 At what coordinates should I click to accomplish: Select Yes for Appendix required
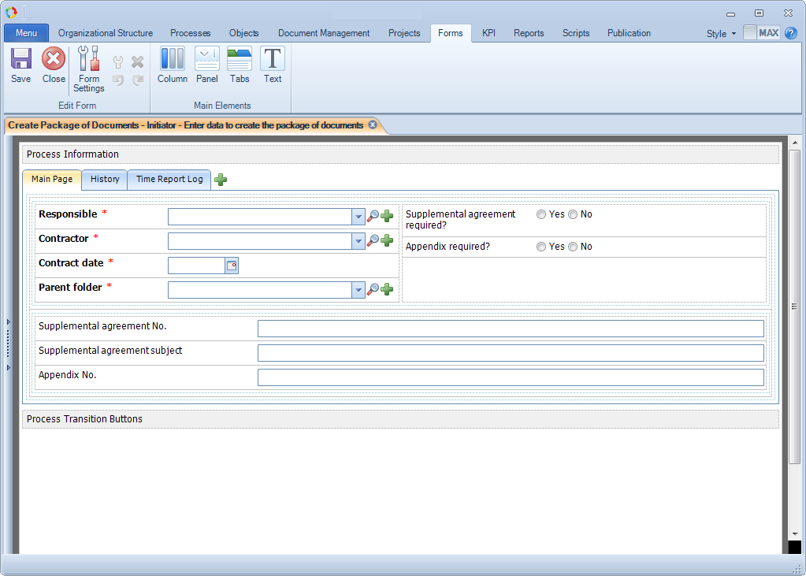pyautogui.click(x=541, y=247)
